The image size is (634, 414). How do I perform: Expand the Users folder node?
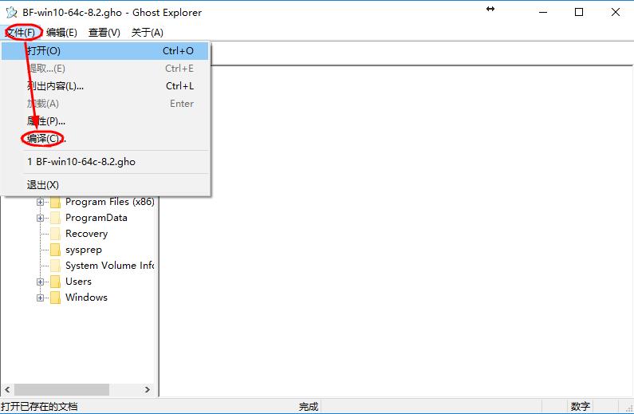[40, 282]
